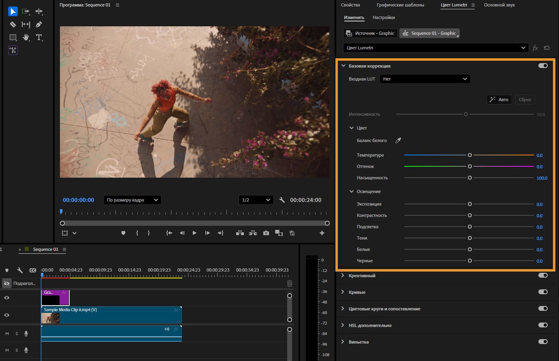
Task: Open the Настройки tab
Action: 384,17
